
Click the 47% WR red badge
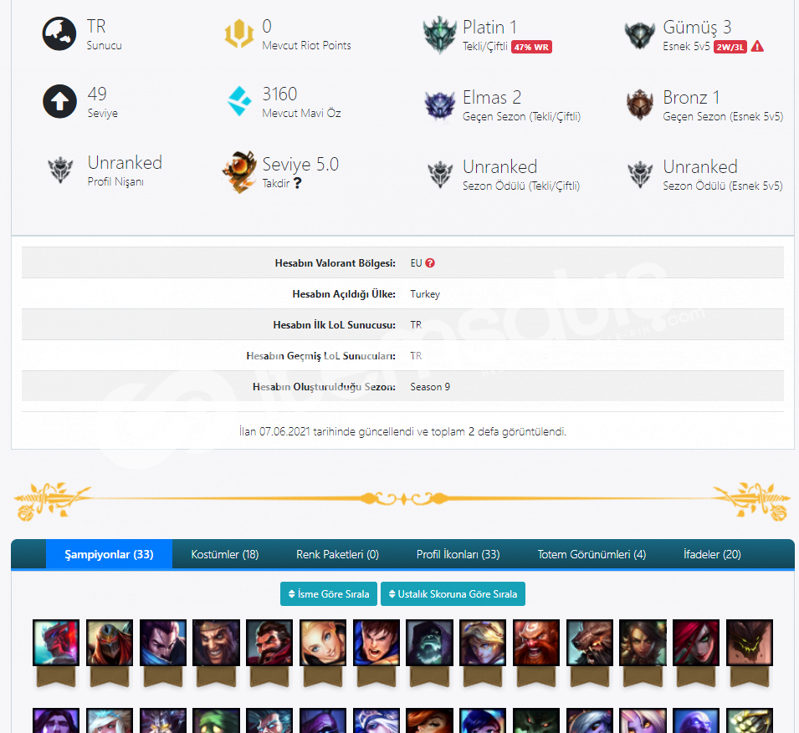[x=531, y=47]
